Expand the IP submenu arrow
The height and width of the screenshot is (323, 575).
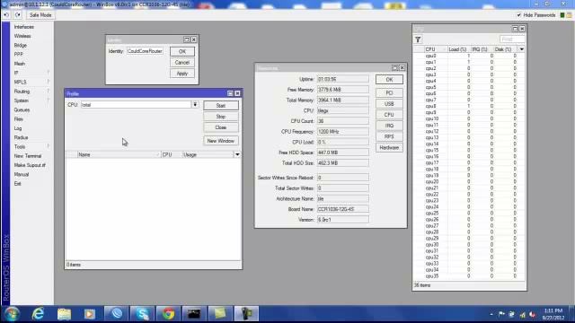[x=49, y=73]
